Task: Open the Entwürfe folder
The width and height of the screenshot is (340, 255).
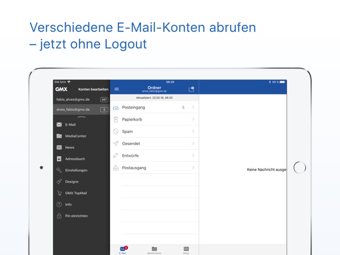Action: (x=154, y=156)
